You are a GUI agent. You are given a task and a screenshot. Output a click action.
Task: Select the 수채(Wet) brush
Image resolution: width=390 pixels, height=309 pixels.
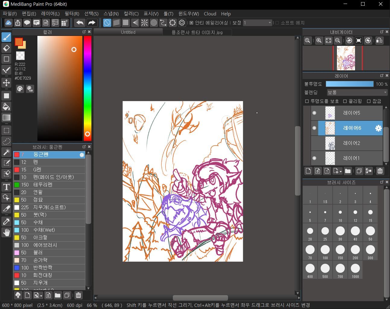(49, 230)
